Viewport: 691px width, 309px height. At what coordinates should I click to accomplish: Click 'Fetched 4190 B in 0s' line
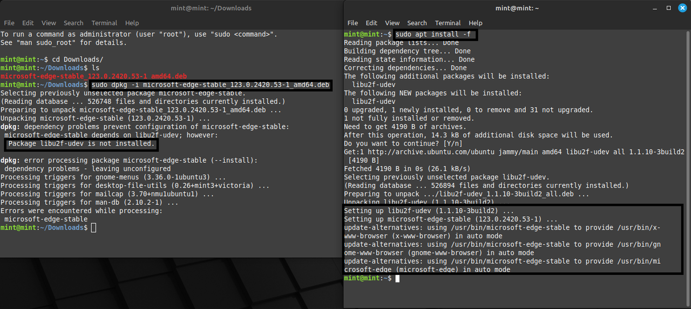coord(407,169)
